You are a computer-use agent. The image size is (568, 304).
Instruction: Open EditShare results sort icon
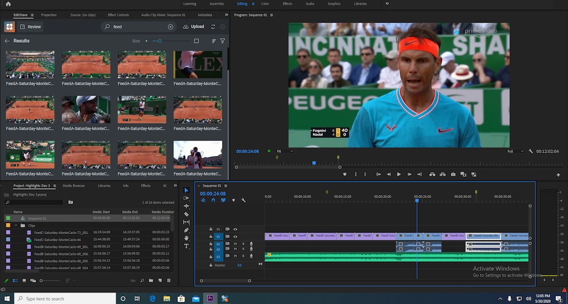(214, 41)
